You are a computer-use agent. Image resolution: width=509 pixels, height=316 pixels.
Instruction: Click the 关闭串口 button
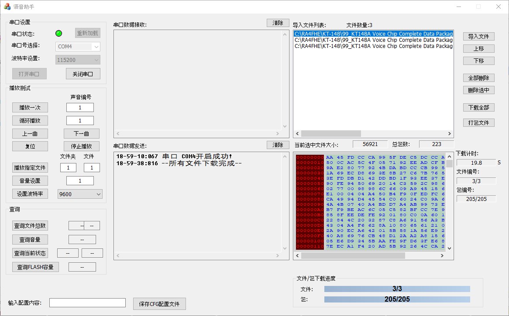coord(83,74)
